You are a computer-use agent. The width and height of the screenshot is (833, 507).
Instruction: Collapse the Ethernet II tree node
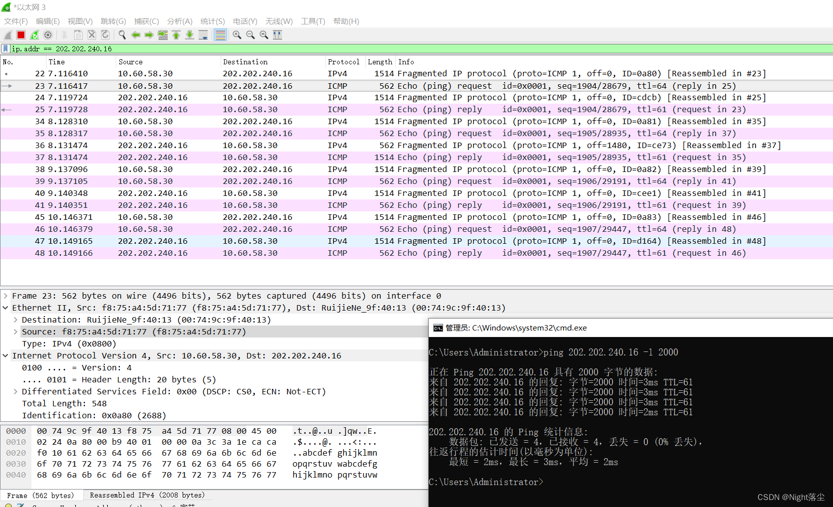tap(5, 308)
